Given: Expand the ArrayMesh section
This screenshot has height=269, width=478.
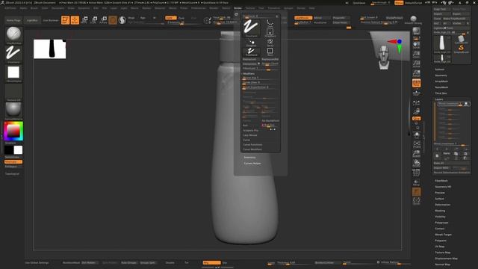Looking at the screenshot, I should [x=441, y=81].
